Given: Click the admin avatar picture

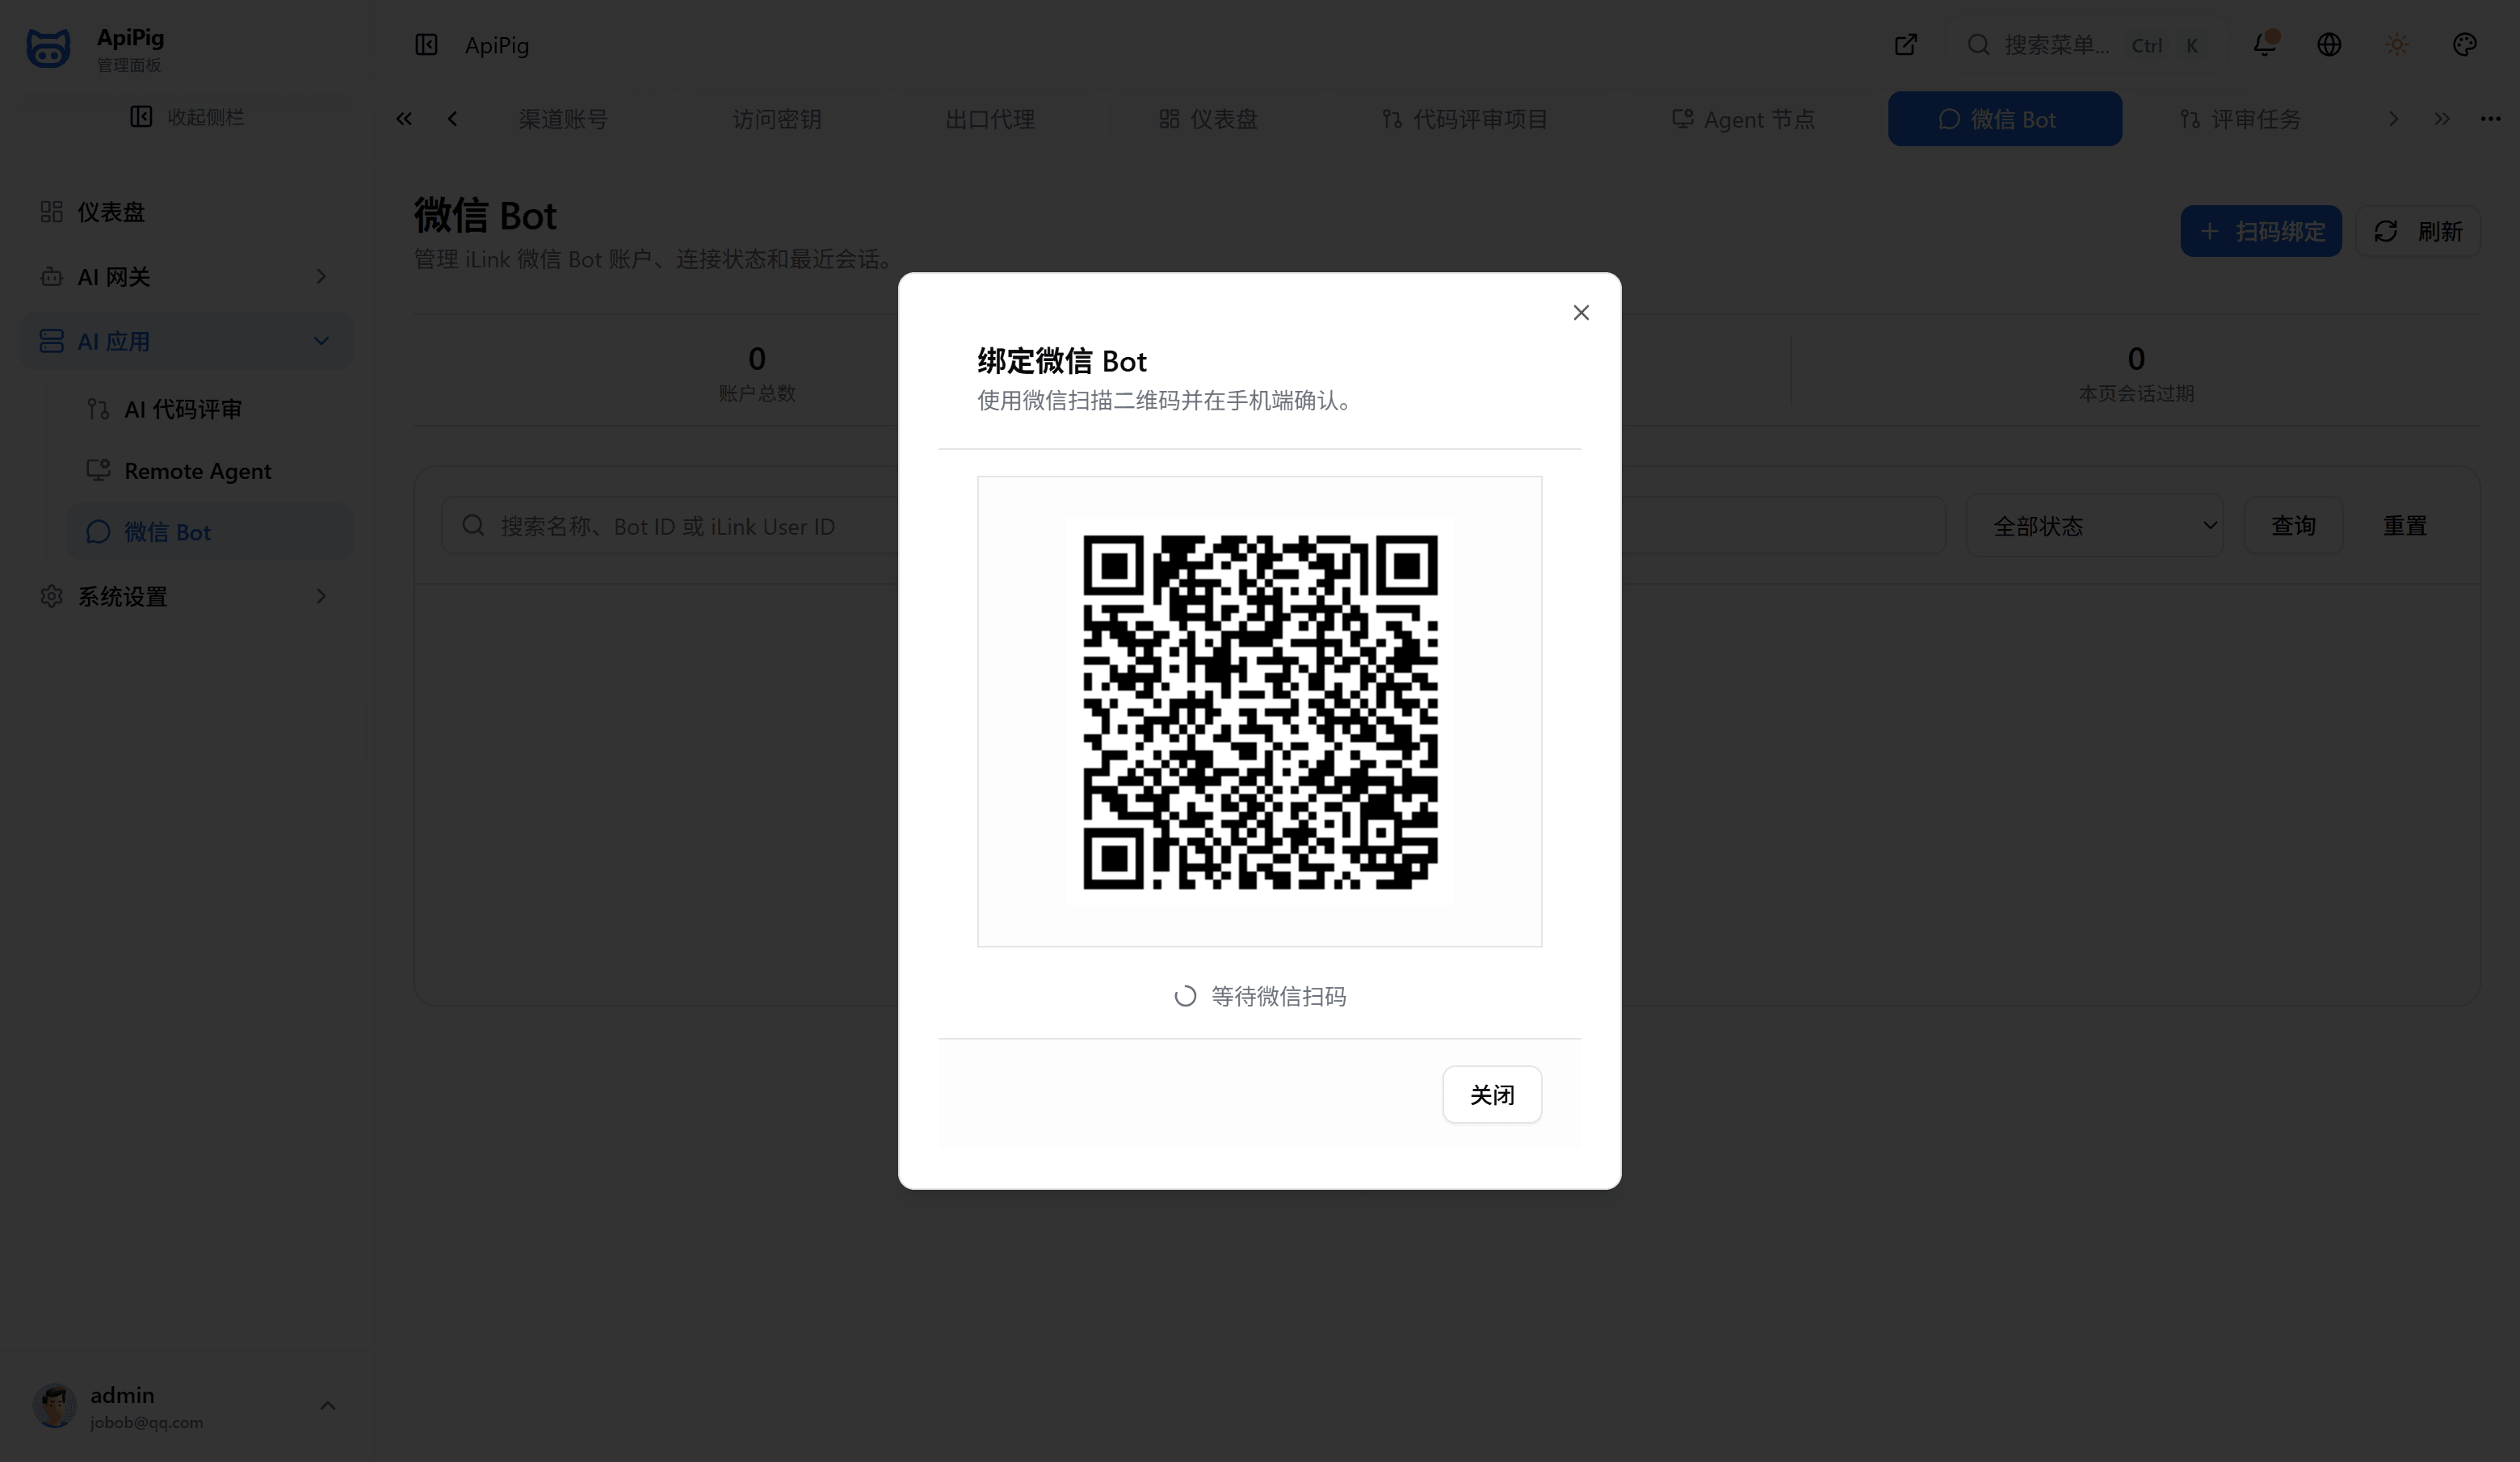Looking at the screenshot, I should [54, 1406].
